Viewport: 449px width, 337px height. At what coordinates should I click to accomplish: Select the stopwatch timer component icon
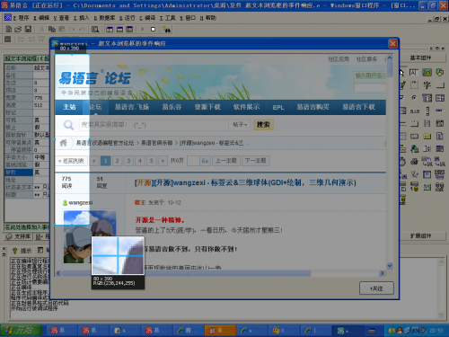(x=402, y=162)
